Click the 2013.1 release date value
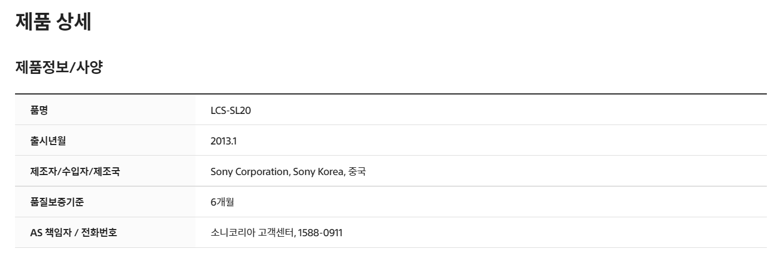 pyautogui.click(x=224, y=141)
